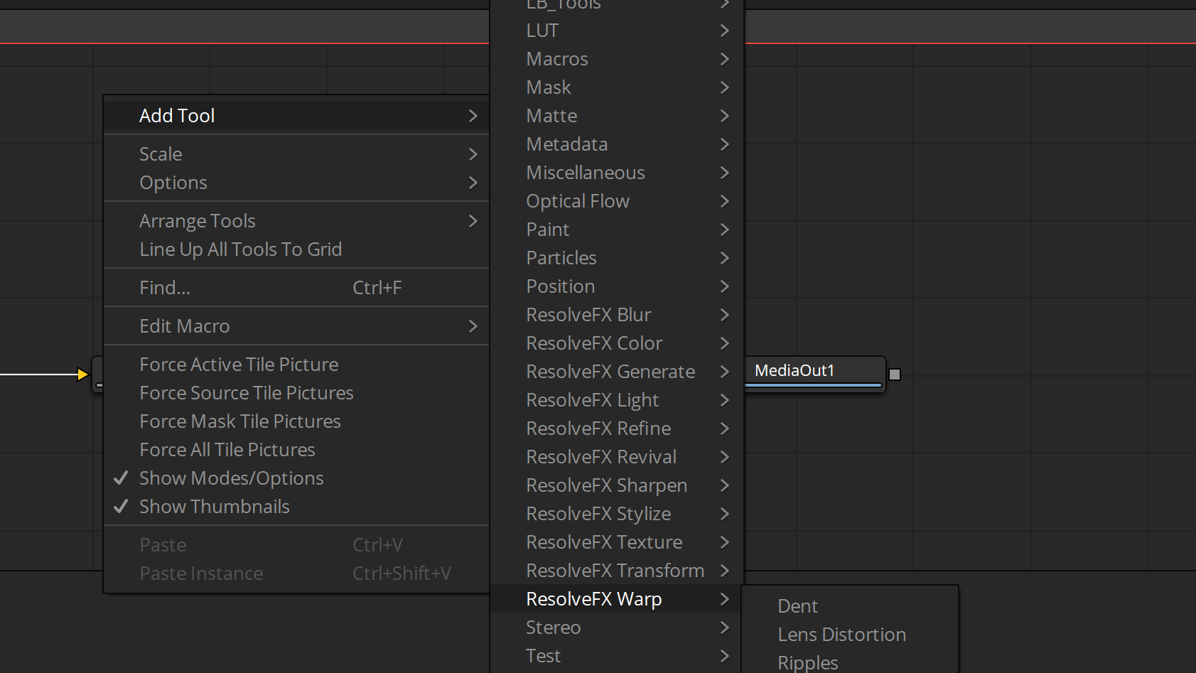Open the Test tool category

pos(617,656)
